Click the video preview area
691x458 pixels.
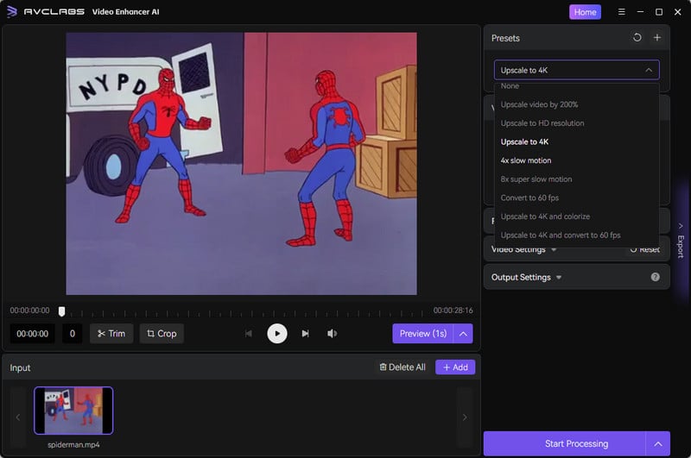tap(241, 163)
